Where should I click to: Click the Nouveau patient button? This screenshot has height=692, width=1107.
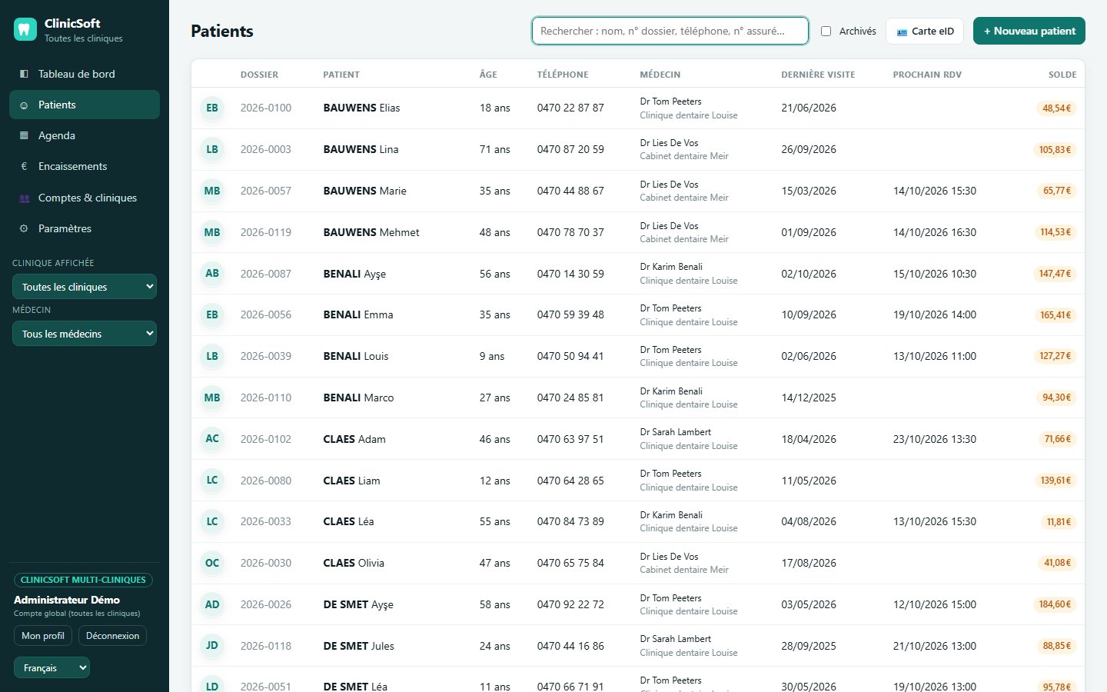coord(1029,31)
